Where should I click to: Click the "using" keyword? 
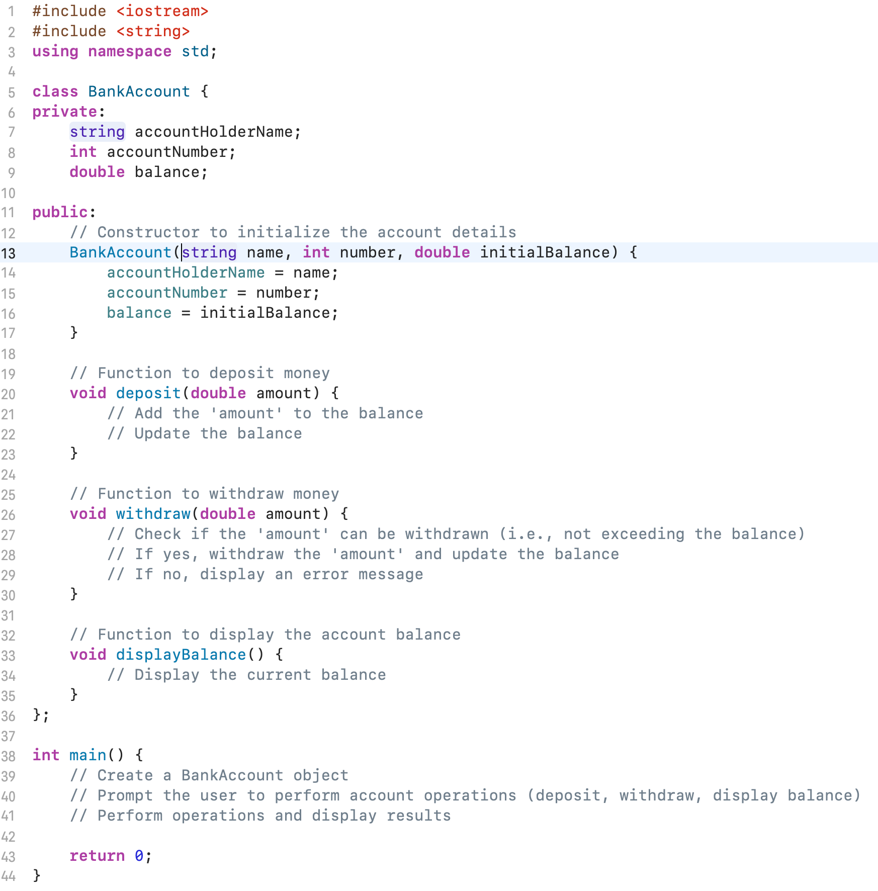coord(55,51)
